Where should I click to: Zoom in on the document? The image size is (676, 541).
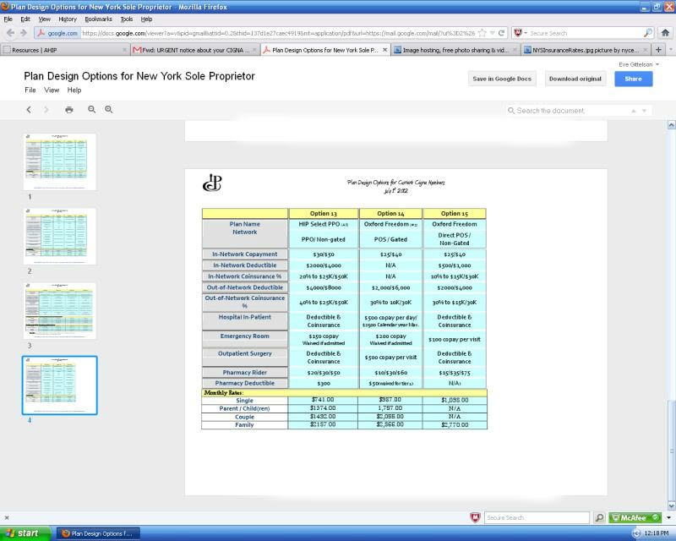109,110
